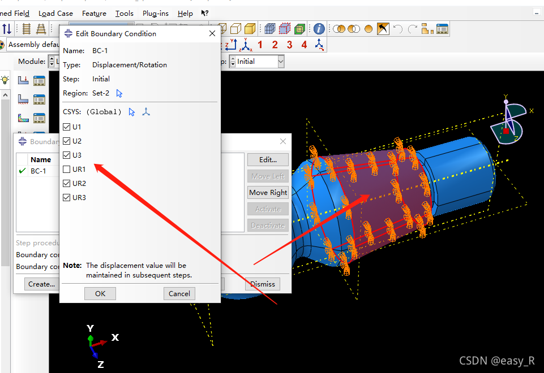Apply custom view number 4

tap(304, 45)
